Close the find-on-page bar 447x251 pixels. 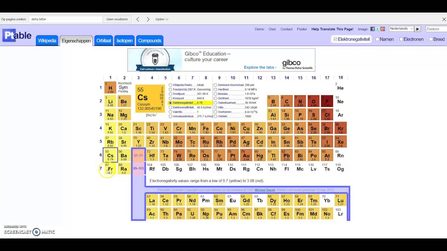(x=444, y=19)
